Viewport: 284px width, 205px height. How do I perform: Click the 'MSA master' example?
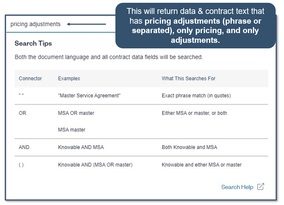click(72, 130)
